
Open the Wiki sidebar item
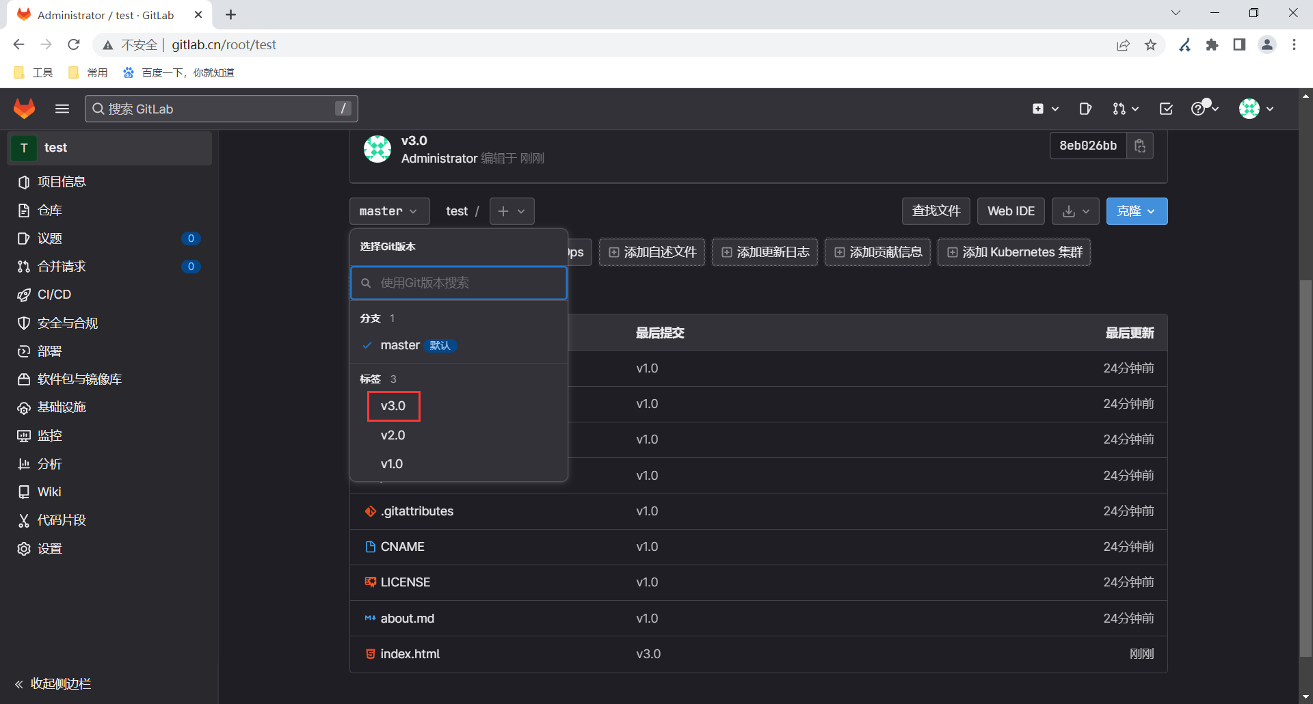109,492
